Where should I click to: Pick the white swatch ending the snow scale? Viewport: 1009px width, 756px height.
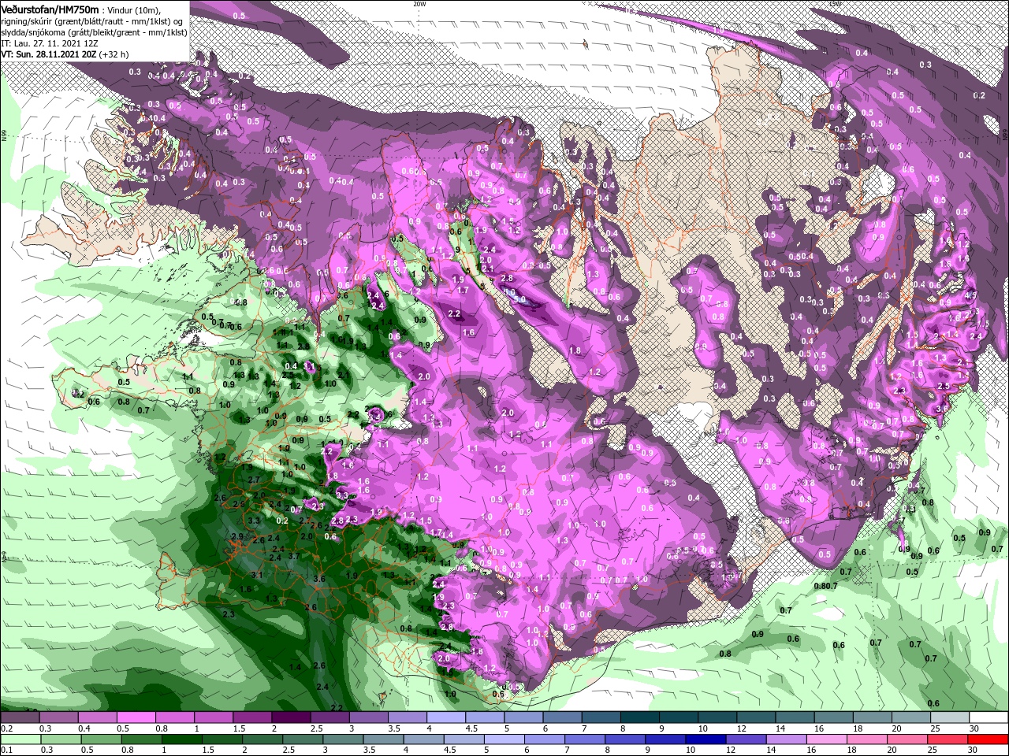(989, 717)
